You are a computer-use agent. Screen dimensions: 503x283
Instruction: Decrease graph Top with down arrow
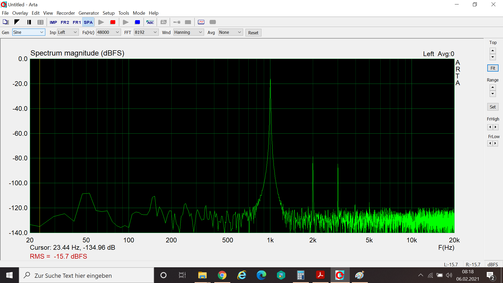[493, 57]
